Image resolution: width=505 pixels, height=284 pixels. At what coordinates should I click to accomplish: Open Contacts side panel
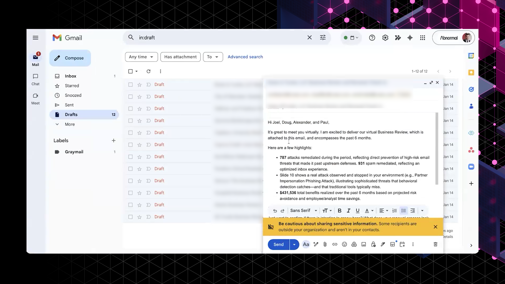point(471,106)
